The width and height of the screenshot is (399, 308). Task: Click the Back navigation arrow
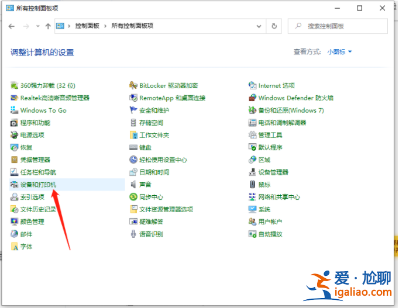click(12, 26)
